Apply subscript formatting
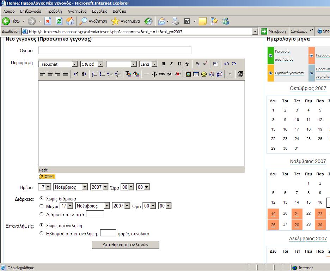The width and height of the screenshot is (330, 271). pyautogui.click(x=197, y=64)
